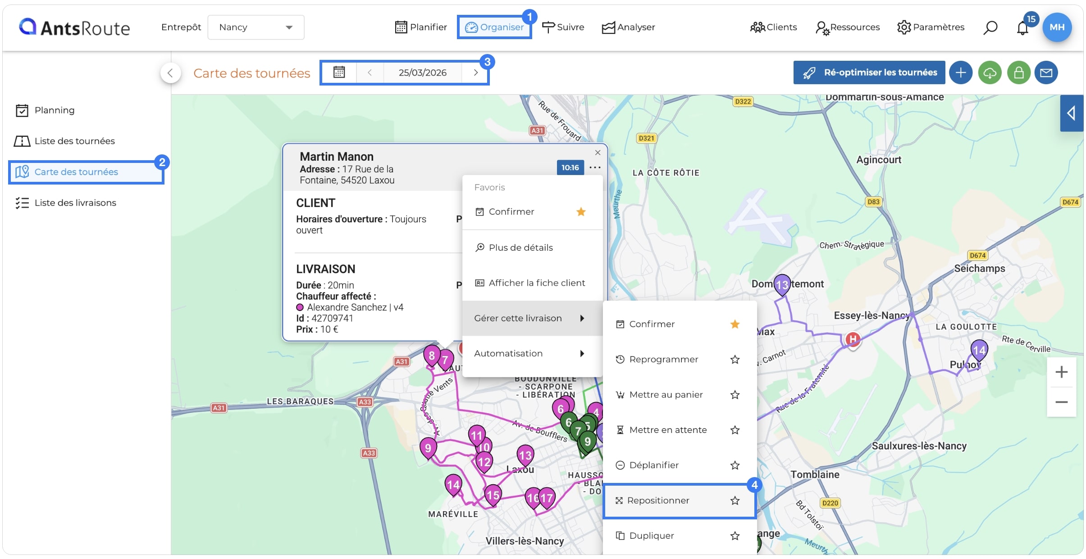Click the 25/03/2026 date field
The width and height of the screenshot is (1086, 559).
click(422, 72)
